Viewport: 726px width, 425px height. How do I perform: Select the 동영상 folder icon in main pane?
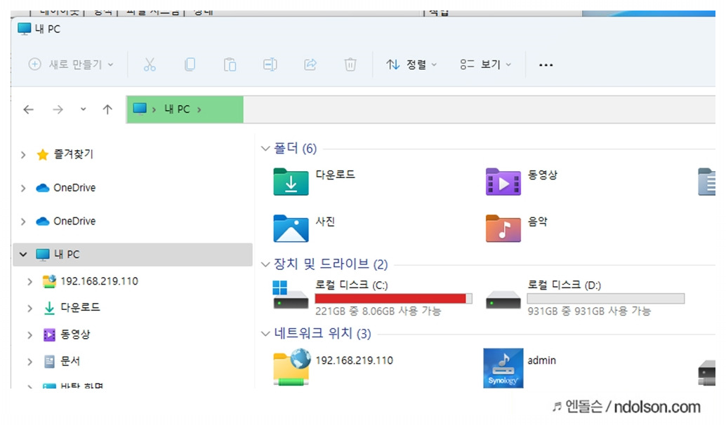(503, 182)
